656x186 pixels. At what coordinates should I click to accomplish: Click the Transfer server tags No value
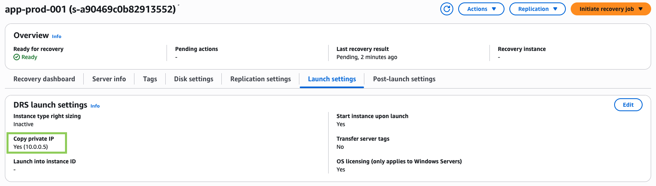(340, 147)
